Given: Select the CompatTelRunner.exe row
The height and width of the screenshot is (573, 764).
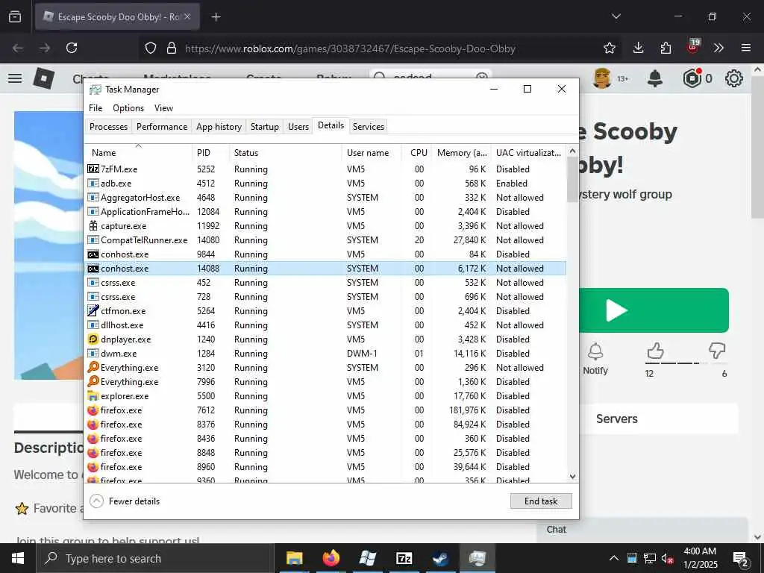Looking at the screenshot, I should (x=325, y=240).
